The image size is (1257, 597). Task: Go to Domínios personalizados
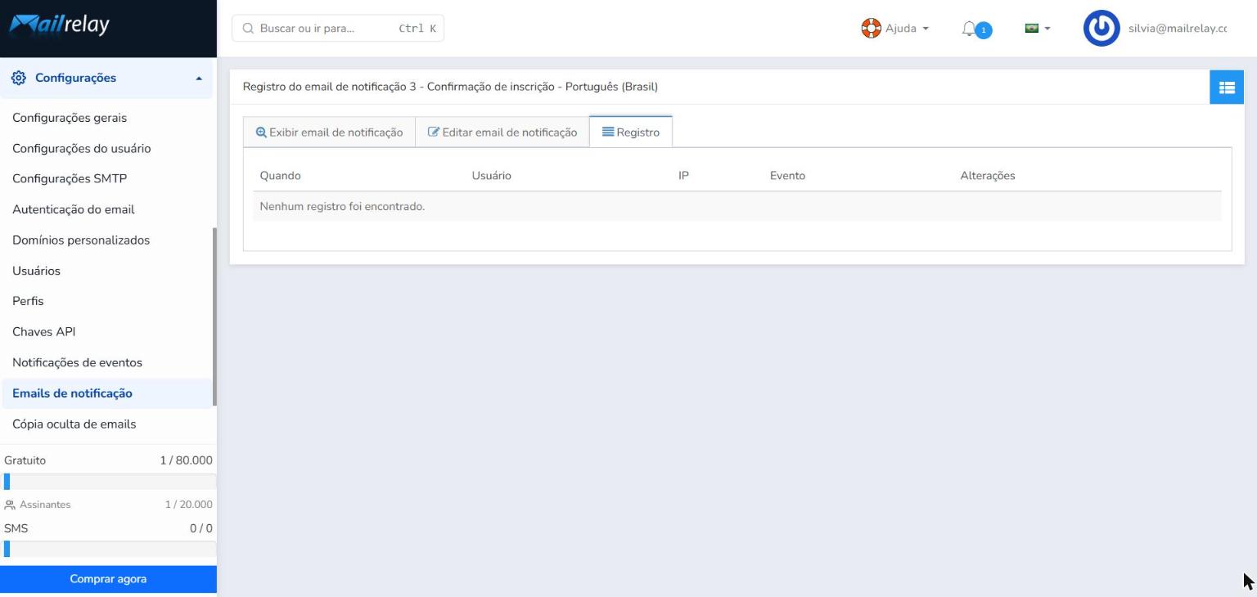click(81, 240)
